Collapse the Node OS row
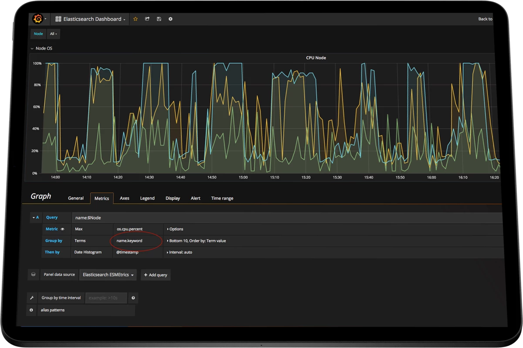This screenshot has height=348, width=523. click(x=41, y=48)
